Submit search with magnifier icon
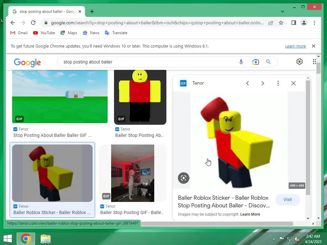327x245 pixels. pyautogui.click(x=268, y=62)
